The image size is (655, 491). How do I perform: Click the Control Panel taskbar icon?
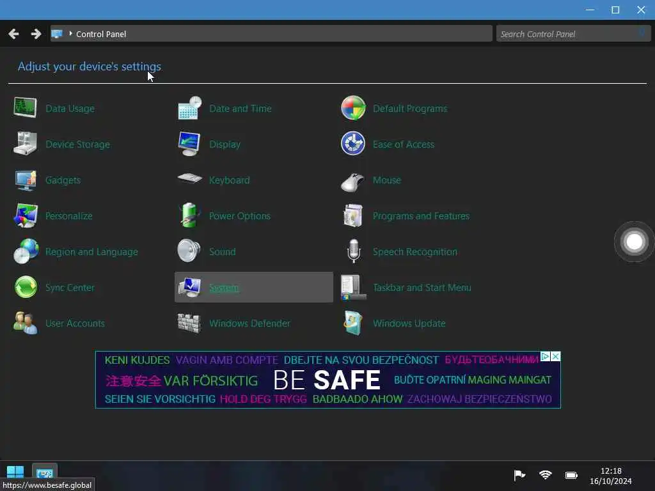(x=44, y=472)
